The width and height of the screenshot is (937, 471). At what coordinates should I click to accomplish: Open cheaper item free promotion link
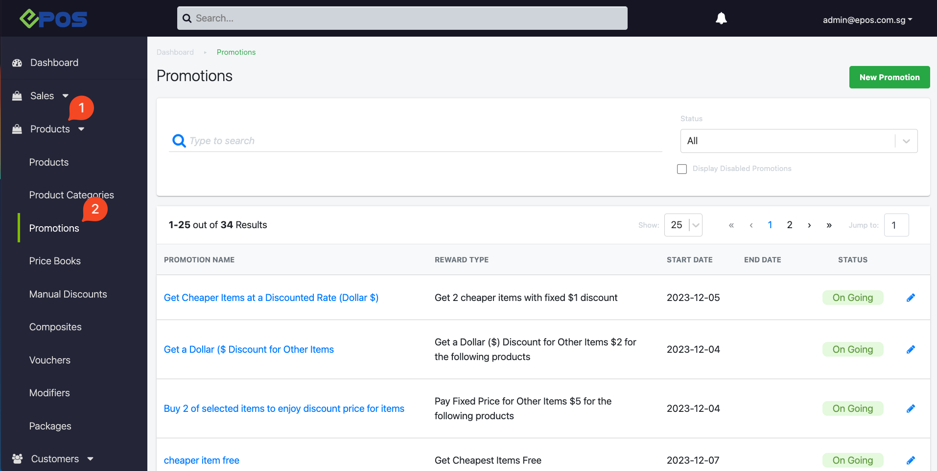click(202, 460)
